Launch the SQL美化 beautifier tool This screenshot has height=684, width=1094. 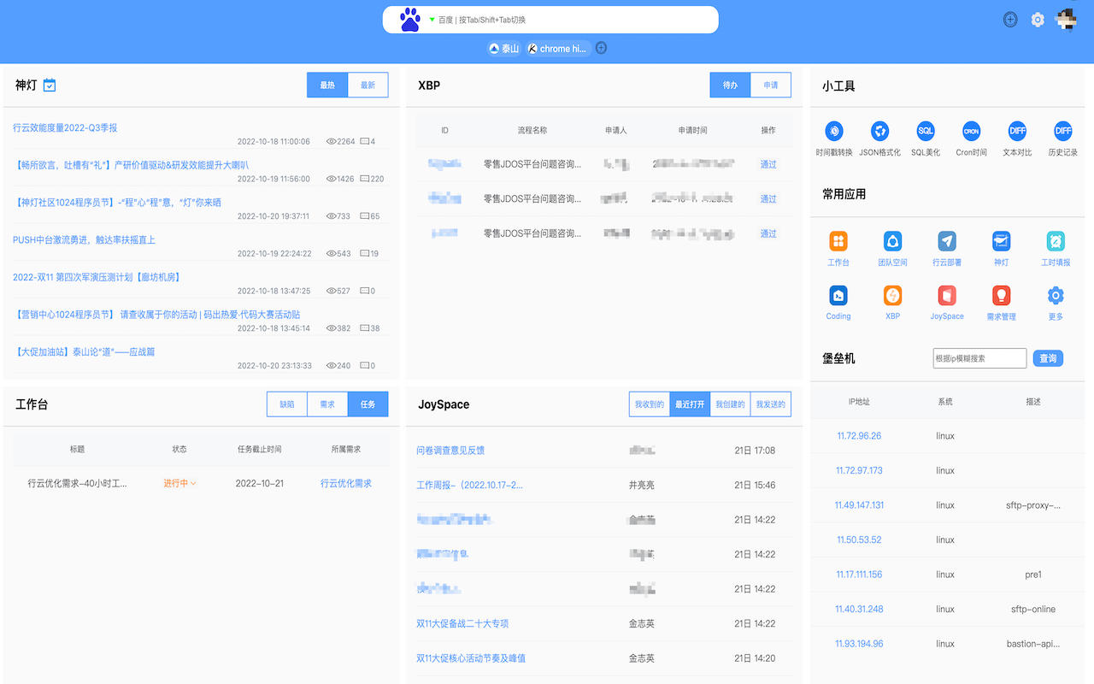pos(926,137)
